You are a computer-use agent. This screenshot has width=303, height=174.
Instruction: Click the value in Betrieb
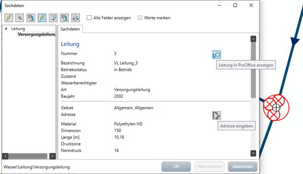click(123, 70)
